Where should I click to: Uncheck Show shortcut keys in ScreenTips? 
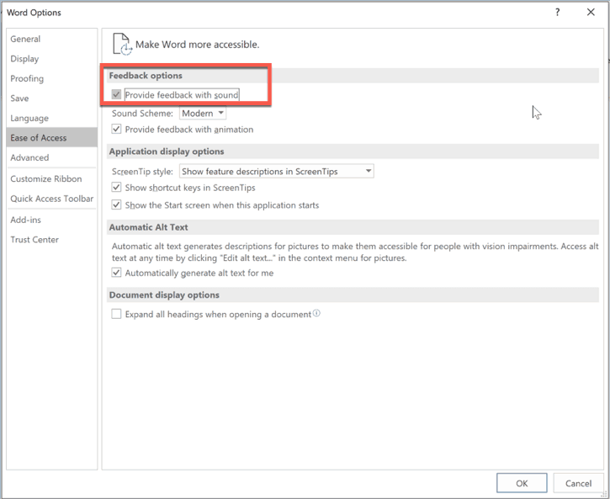point(116,188)
